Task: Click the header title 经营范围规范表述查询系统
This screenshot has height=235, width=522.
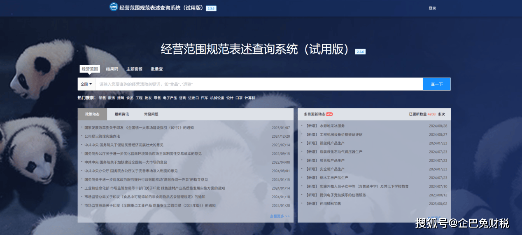Action: (x=162, y=8)
